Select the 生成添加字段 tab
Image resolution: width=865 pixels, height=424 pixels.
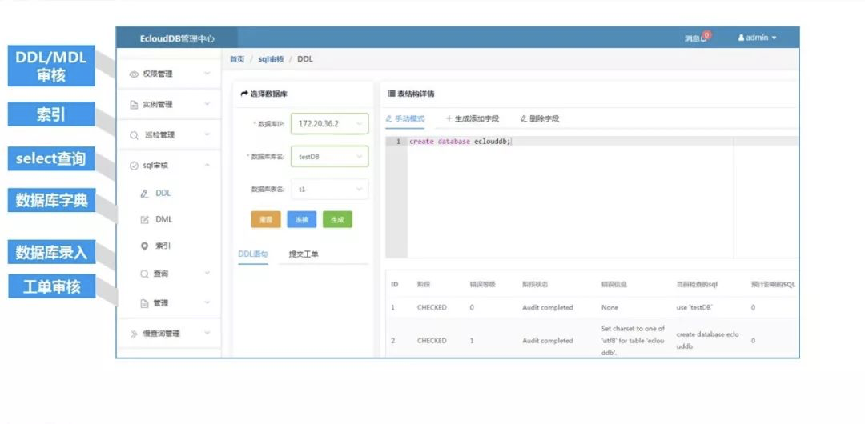473,118
